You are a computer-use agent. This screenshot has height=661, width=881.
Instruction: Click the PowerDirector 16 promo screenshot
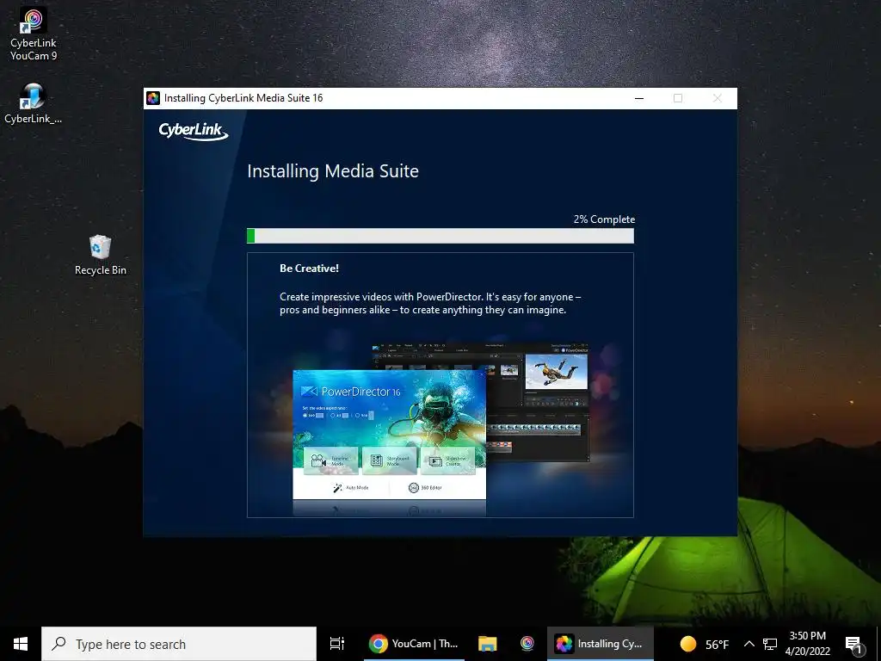pyautogui.click(x=389, y=435)
